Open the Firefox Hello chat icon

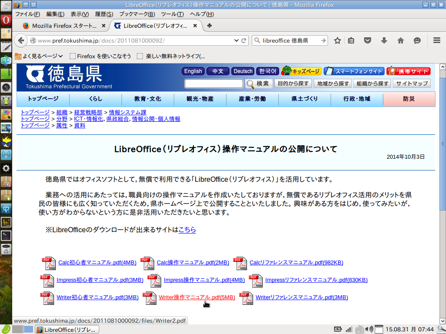click(417, 40)
